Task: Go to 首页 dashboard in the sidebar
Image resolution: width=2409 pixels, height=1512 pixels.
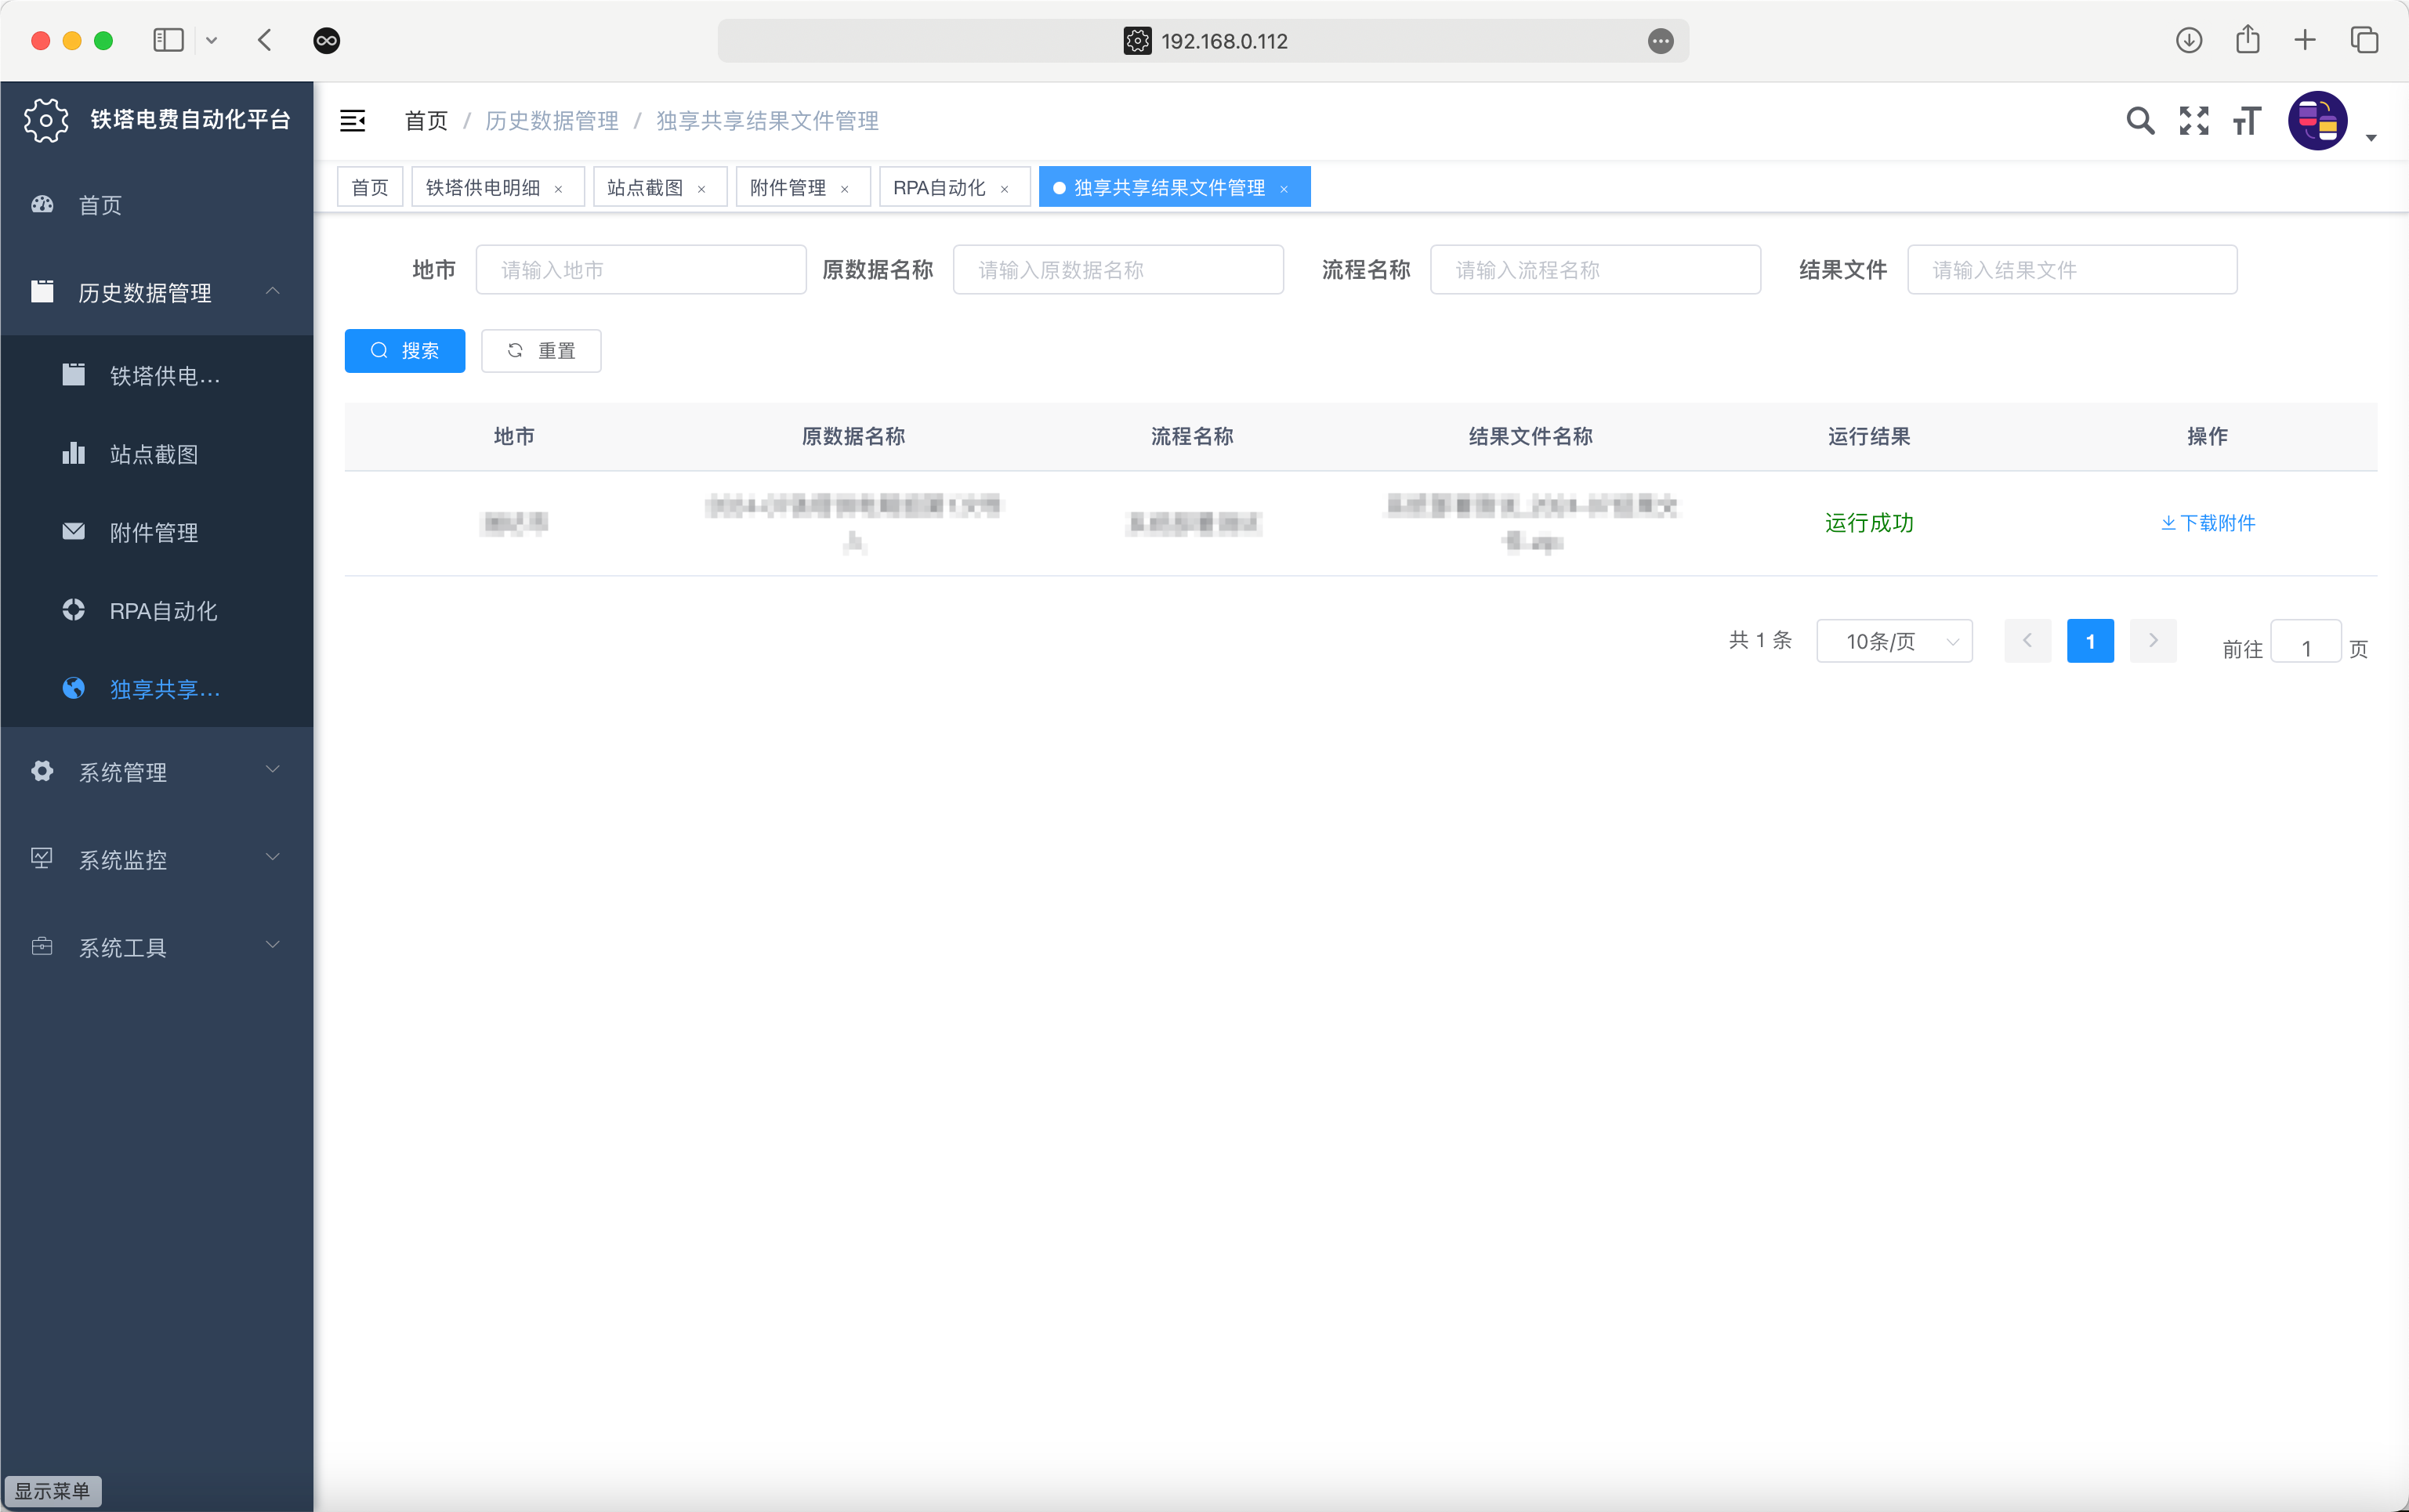Action: tap(100, 205)
